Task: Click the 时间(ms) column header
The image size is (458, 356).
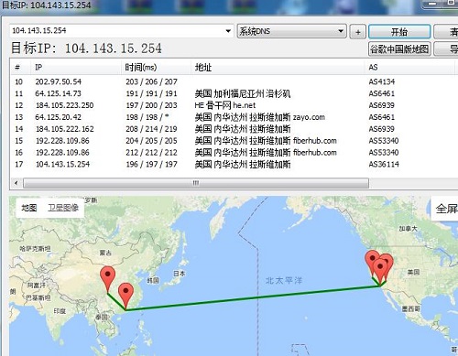Action: (x=140, y=67)
